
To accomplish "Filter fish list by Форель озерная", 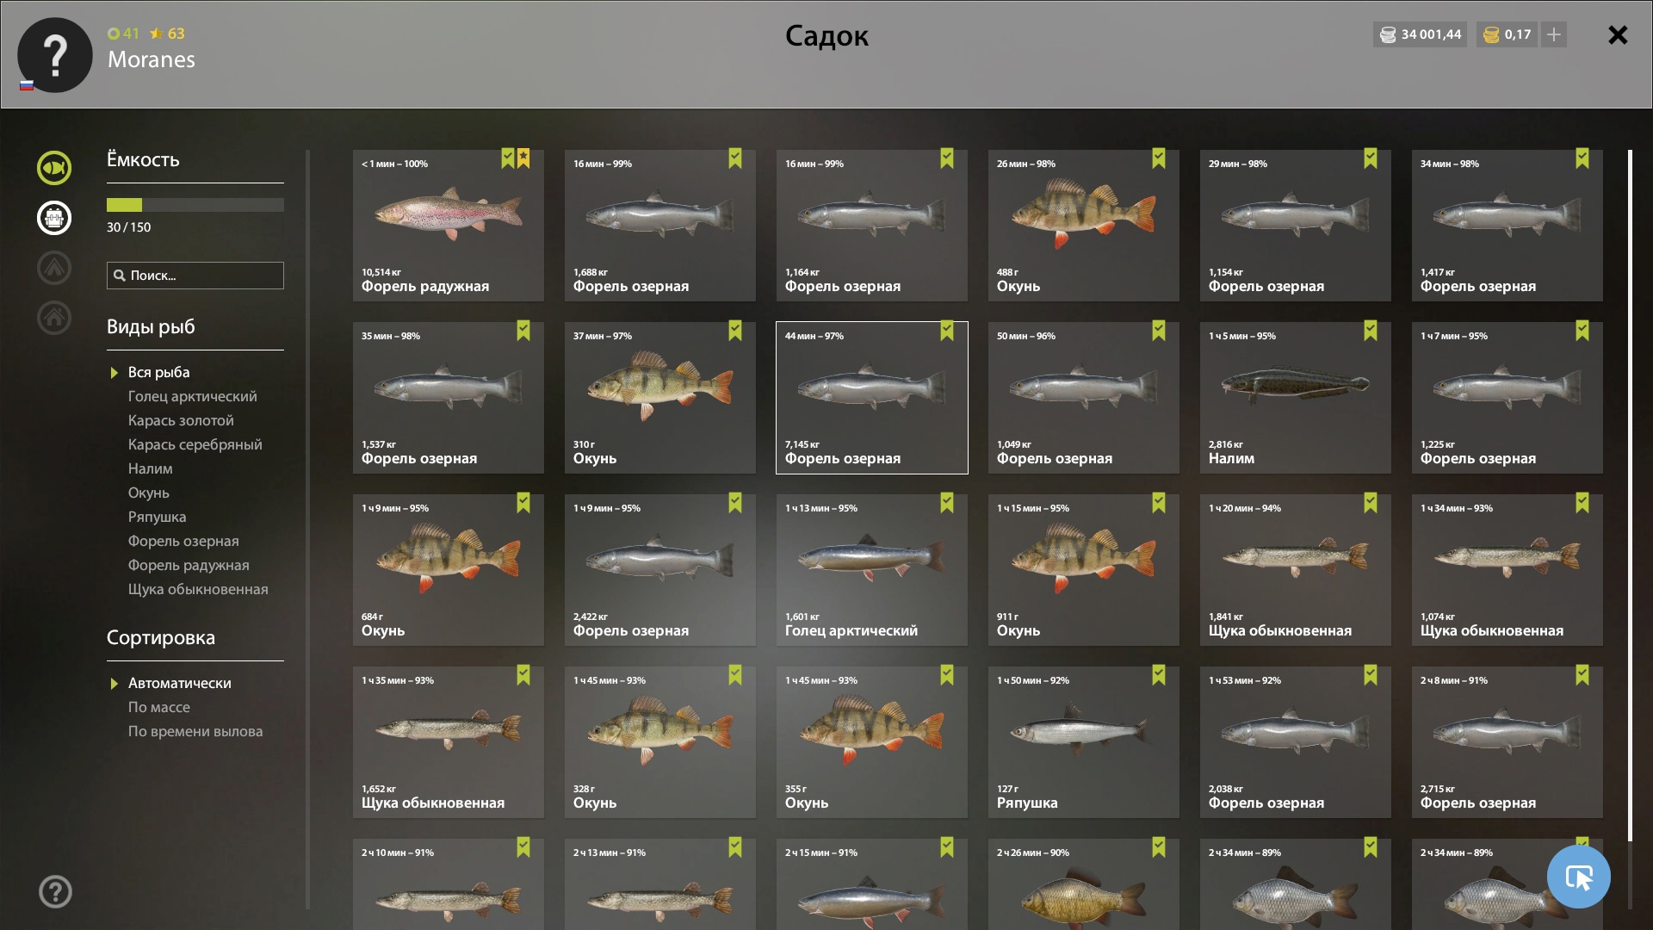I will tap(183, 541).
